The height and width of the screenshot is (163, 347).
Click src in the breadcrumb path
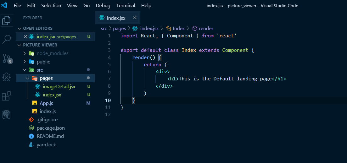(104, 28)
